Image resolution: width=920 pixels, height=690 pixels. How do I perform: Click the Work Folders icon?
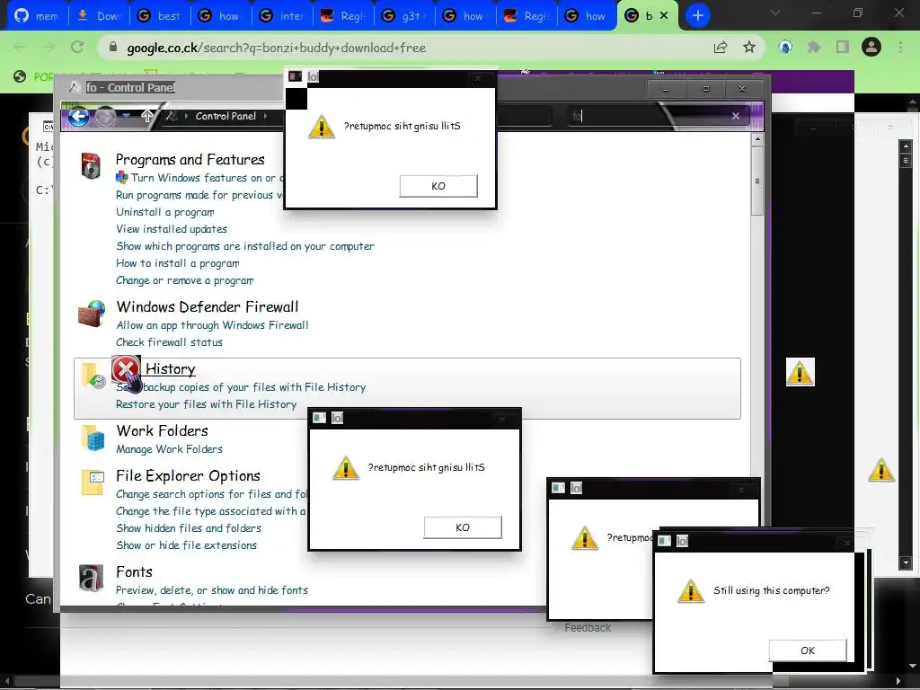[x=93, y=438]
